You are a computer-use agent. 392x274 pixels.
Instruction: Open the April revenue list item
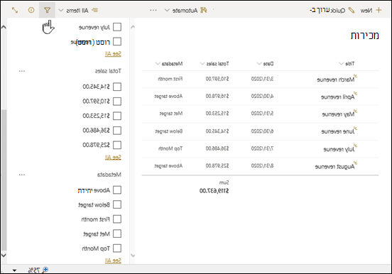coord(338,97)
